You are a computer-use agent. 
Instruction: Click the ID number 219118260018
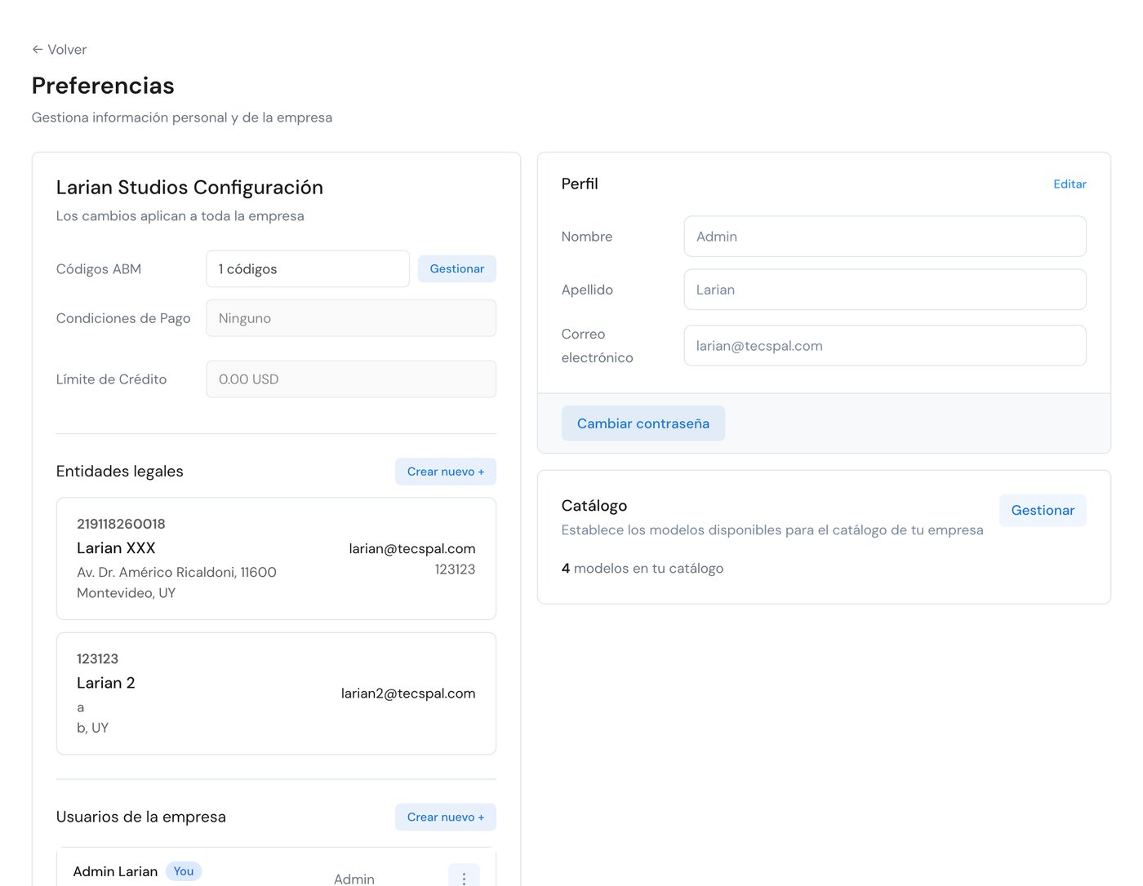[x=121, y=524]
